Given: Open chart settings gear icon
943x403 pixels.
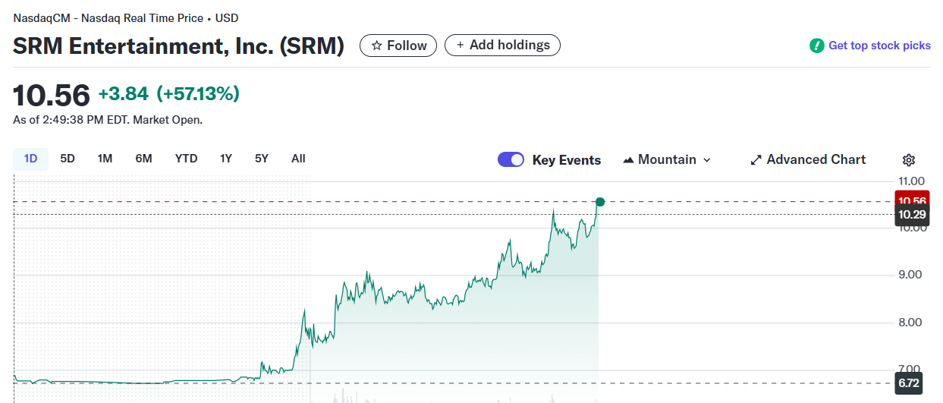Looking at the screenshot, I should pos(909,159).
